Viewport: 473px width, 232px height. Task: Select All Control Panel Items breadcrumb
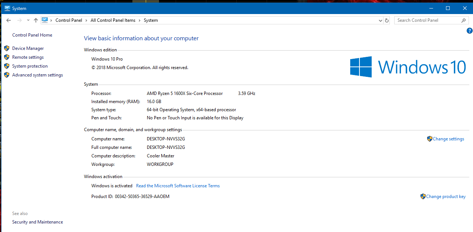tap(113, 20)
